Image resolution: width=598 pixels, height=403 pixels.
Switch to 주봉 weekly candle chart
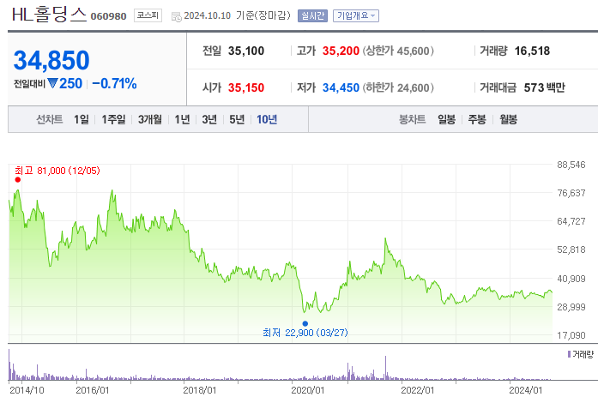(x=477, y=120)
